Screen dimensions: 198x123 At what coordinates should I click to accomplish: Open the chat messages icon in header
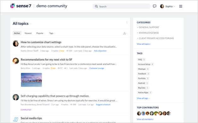(x=154, y=6)
